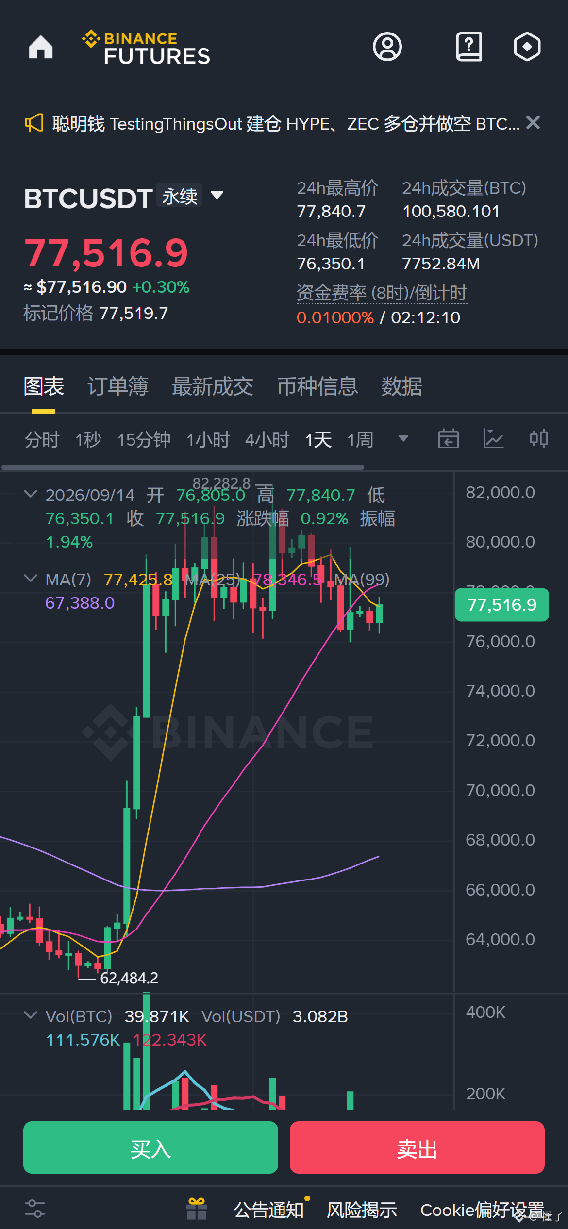Select the 4小时 chart interval

pos(267,440)
